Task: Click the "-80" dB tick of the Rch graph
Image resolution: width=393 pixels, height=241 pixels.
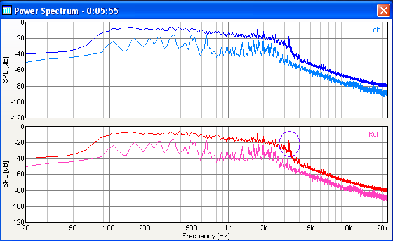Action: (19, 190)
